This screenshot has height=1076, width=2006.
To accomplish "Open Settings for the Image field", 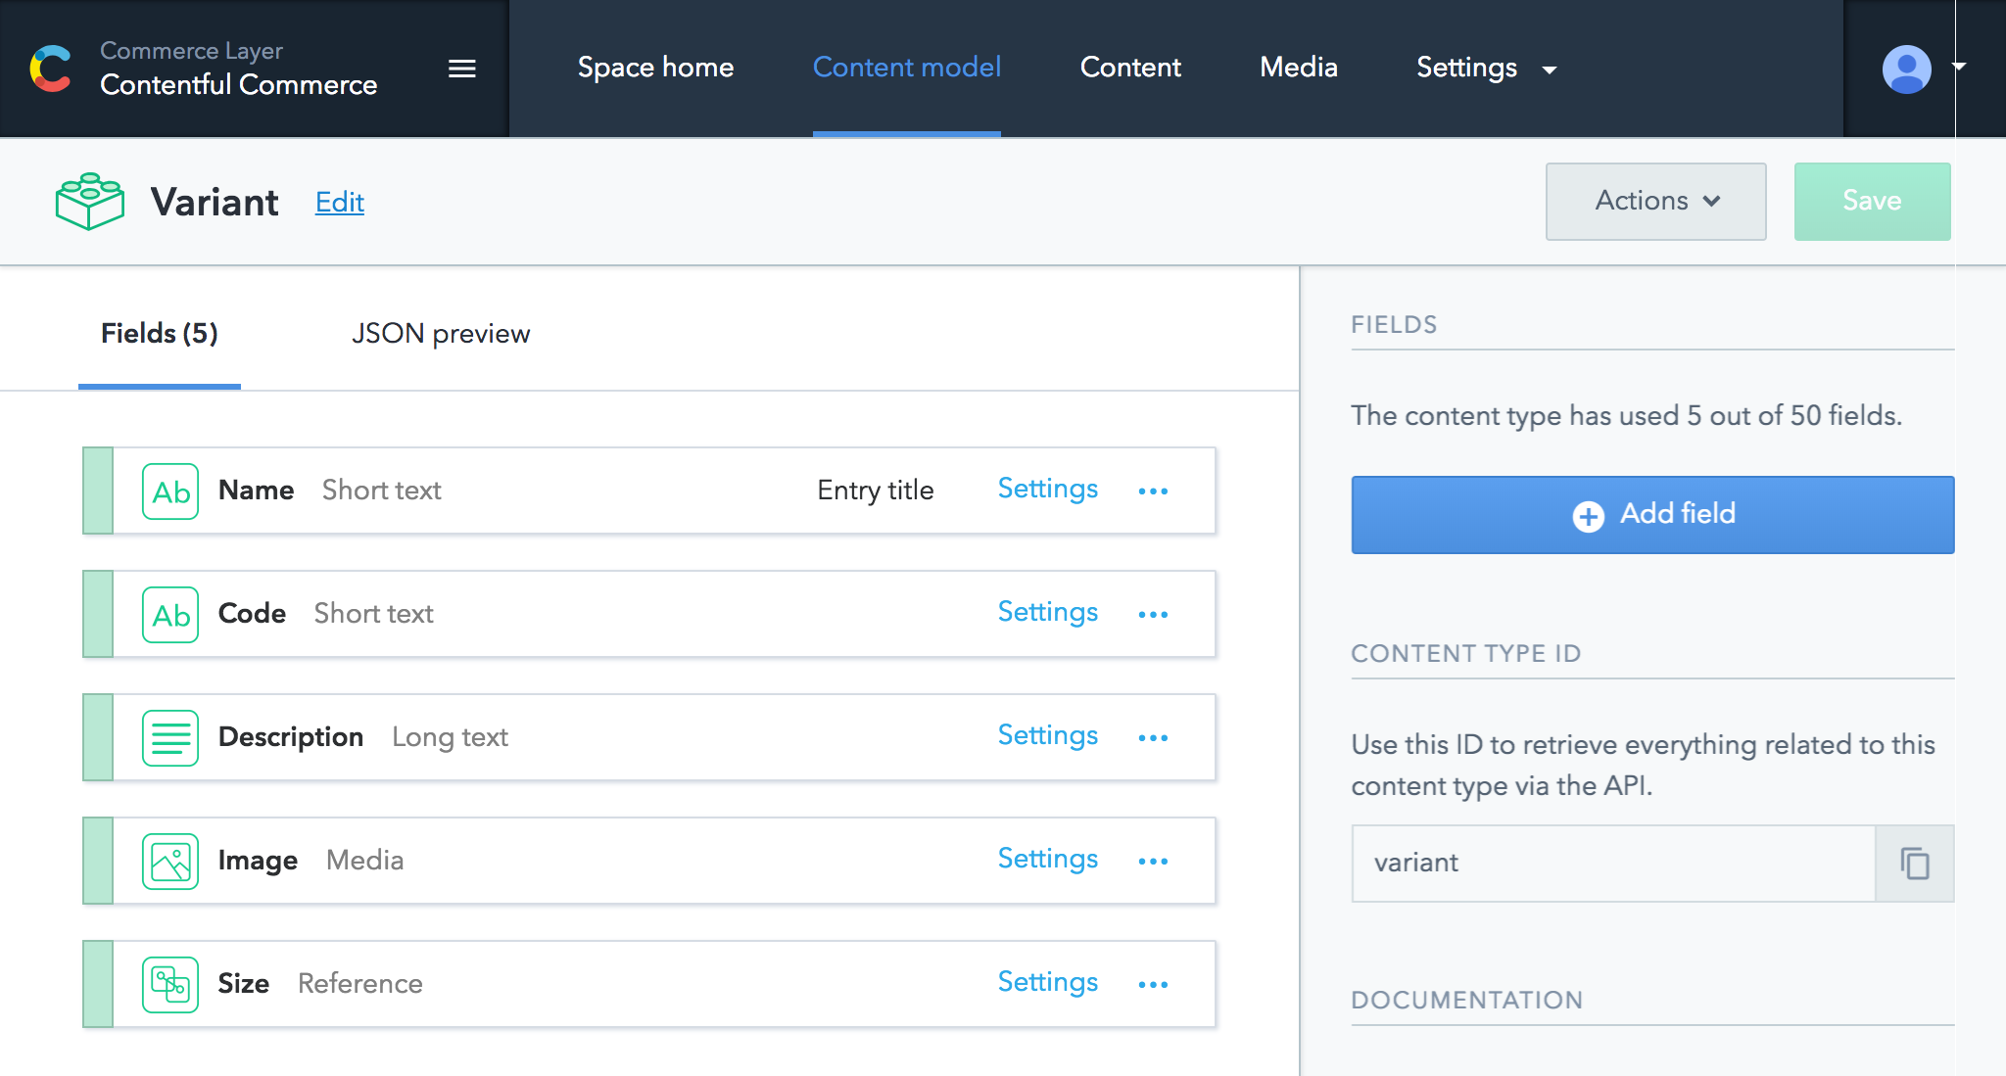I will point(1047,859).
